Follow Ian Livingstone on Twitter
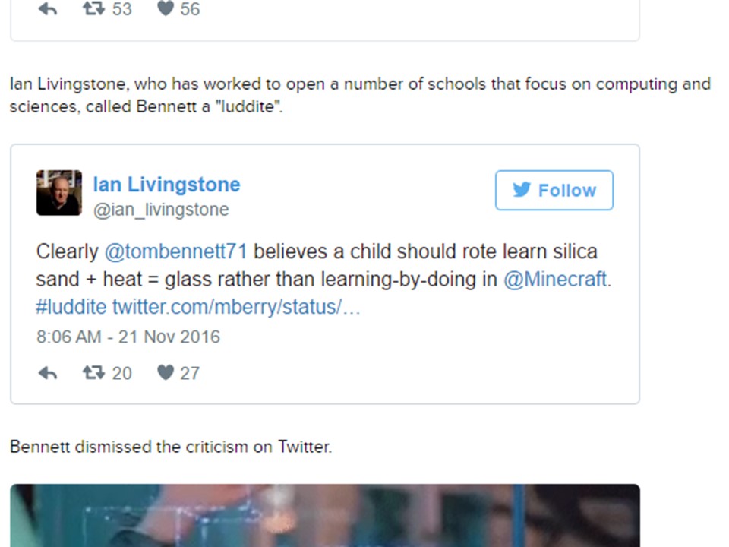Screen dimensions: 729x547 click(554, 190)
